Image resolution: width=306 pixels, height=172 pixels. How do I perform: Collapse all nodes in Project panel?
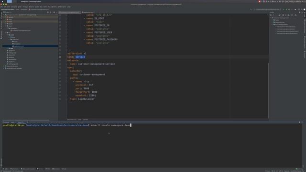click(x=51, y=12)
